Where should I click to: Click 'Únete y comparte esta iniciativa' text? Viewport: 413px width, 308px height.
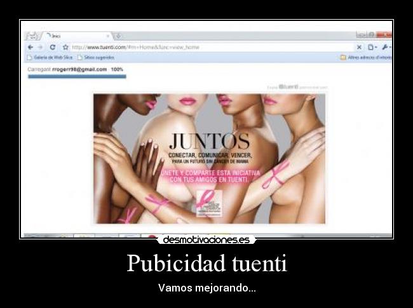[210, 173]
